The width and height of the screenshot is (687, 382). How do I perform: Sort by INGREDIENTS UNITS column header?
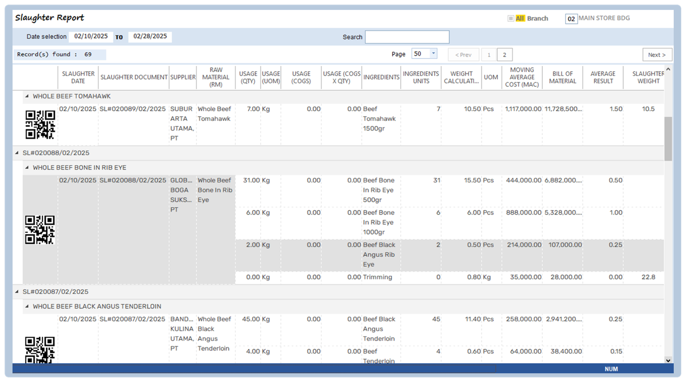(x=421, y=77)
